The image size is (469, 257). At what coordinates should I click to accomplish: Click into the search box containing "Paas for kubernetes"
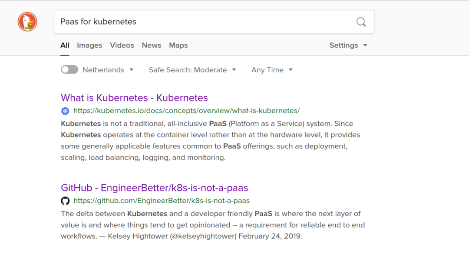click(204, 22)
